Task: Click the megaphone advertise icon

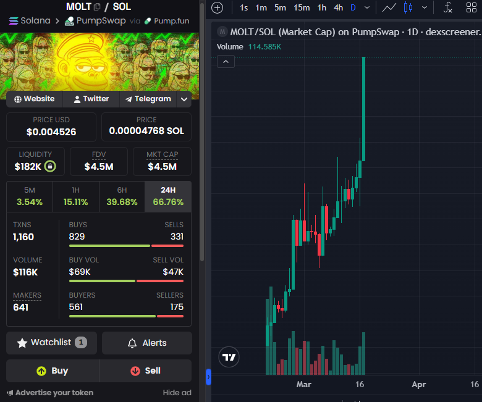Action: (x=10, y=393)
